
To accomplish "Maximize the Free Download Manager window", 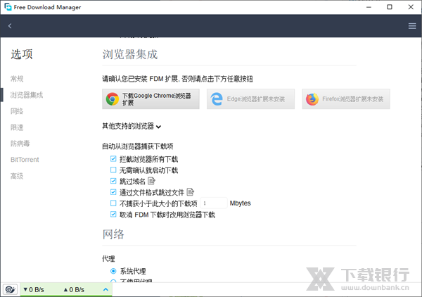I will coord(390,7).
